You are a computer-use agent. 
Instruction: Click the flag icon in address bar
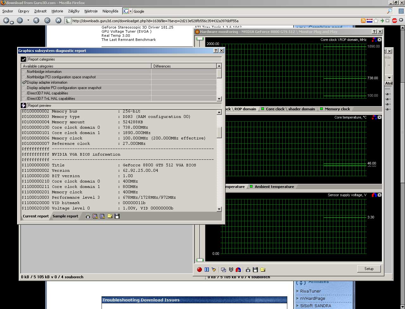coord(369,21)
